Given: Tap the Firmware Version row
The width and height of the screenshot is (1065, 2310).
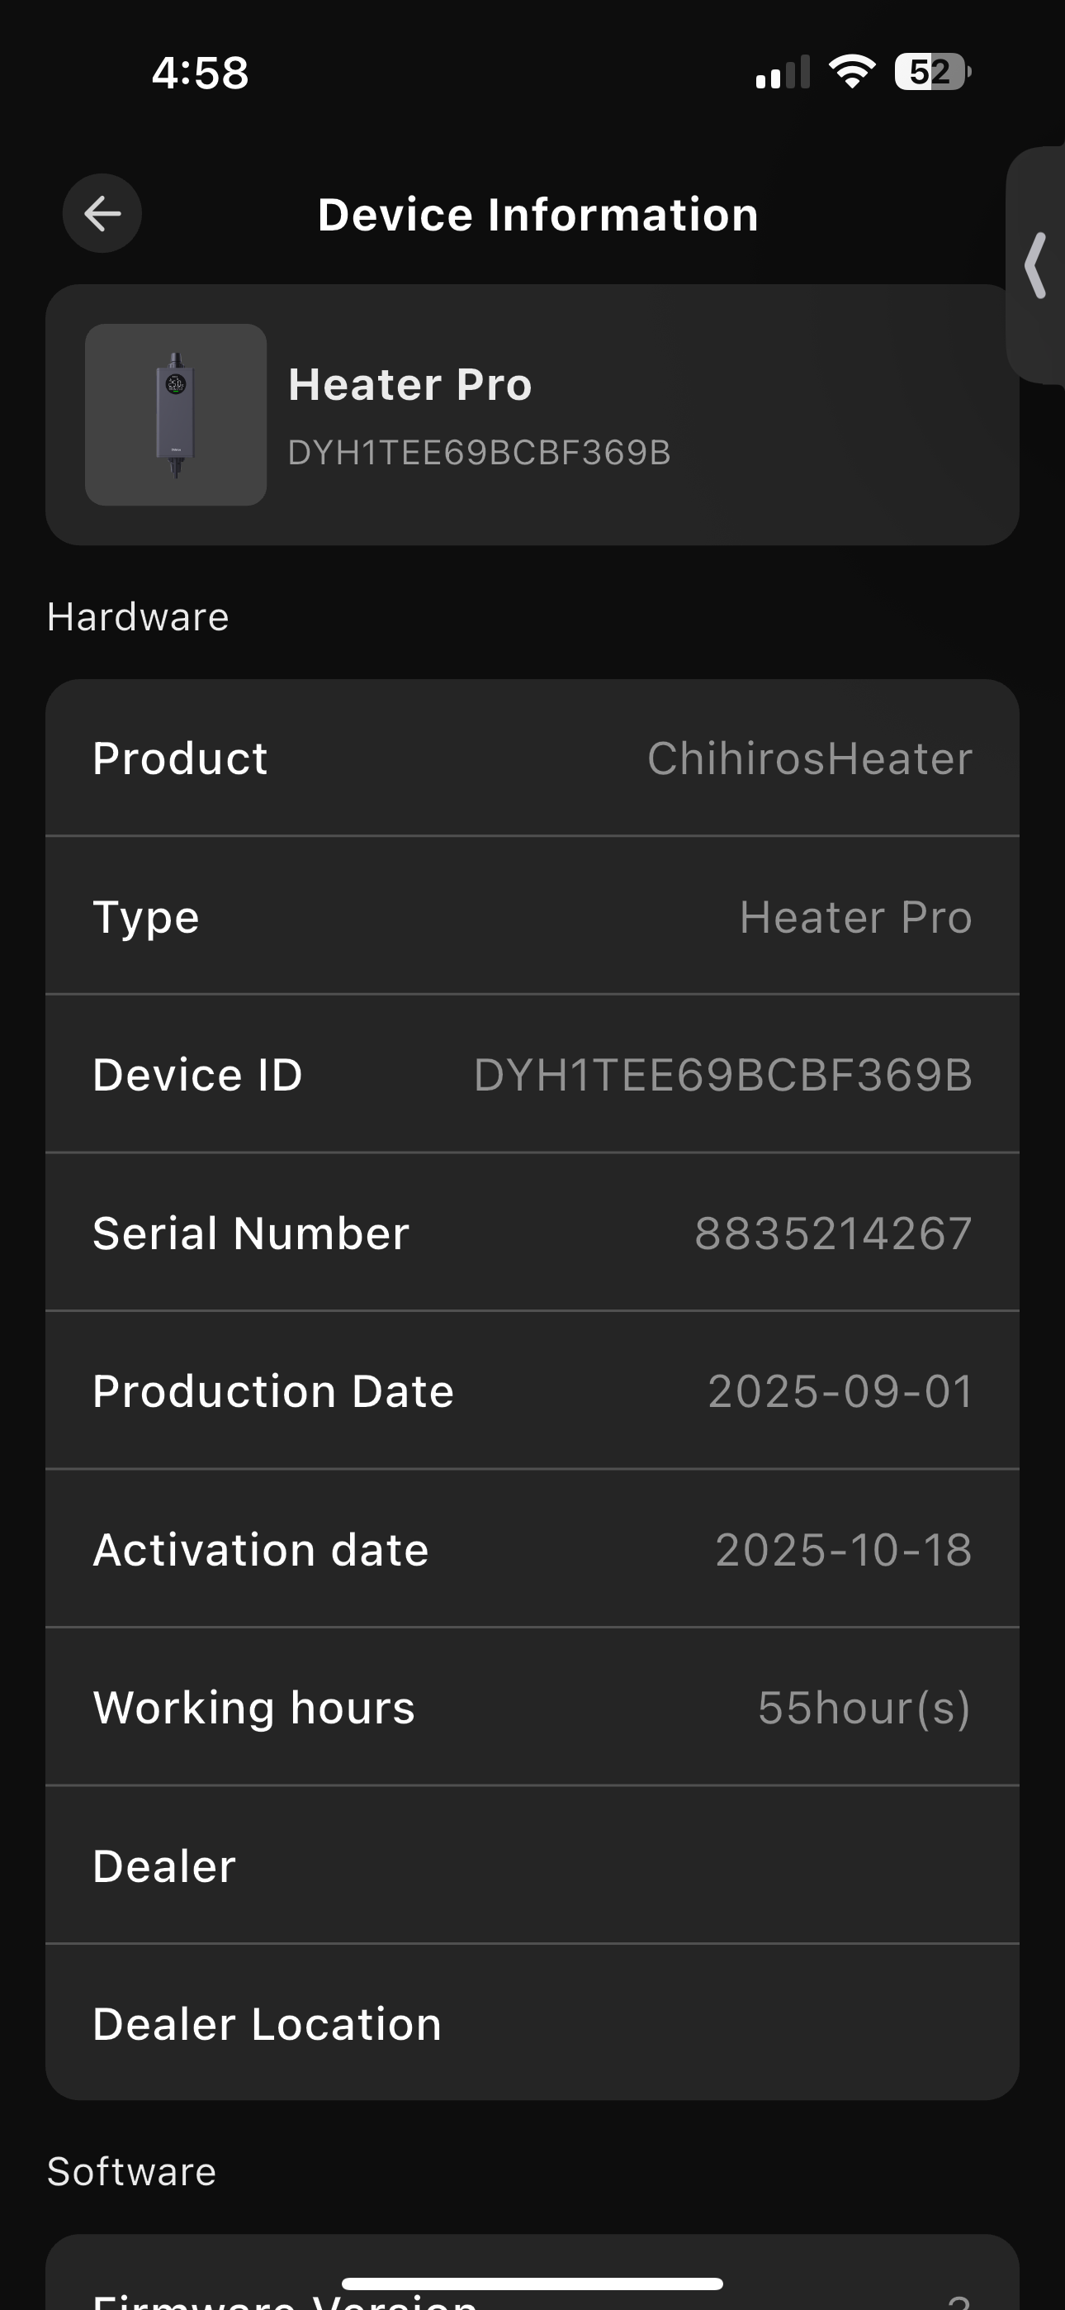Looking at the screenshot, I should pyautogui.click(x=532, y=2298).
